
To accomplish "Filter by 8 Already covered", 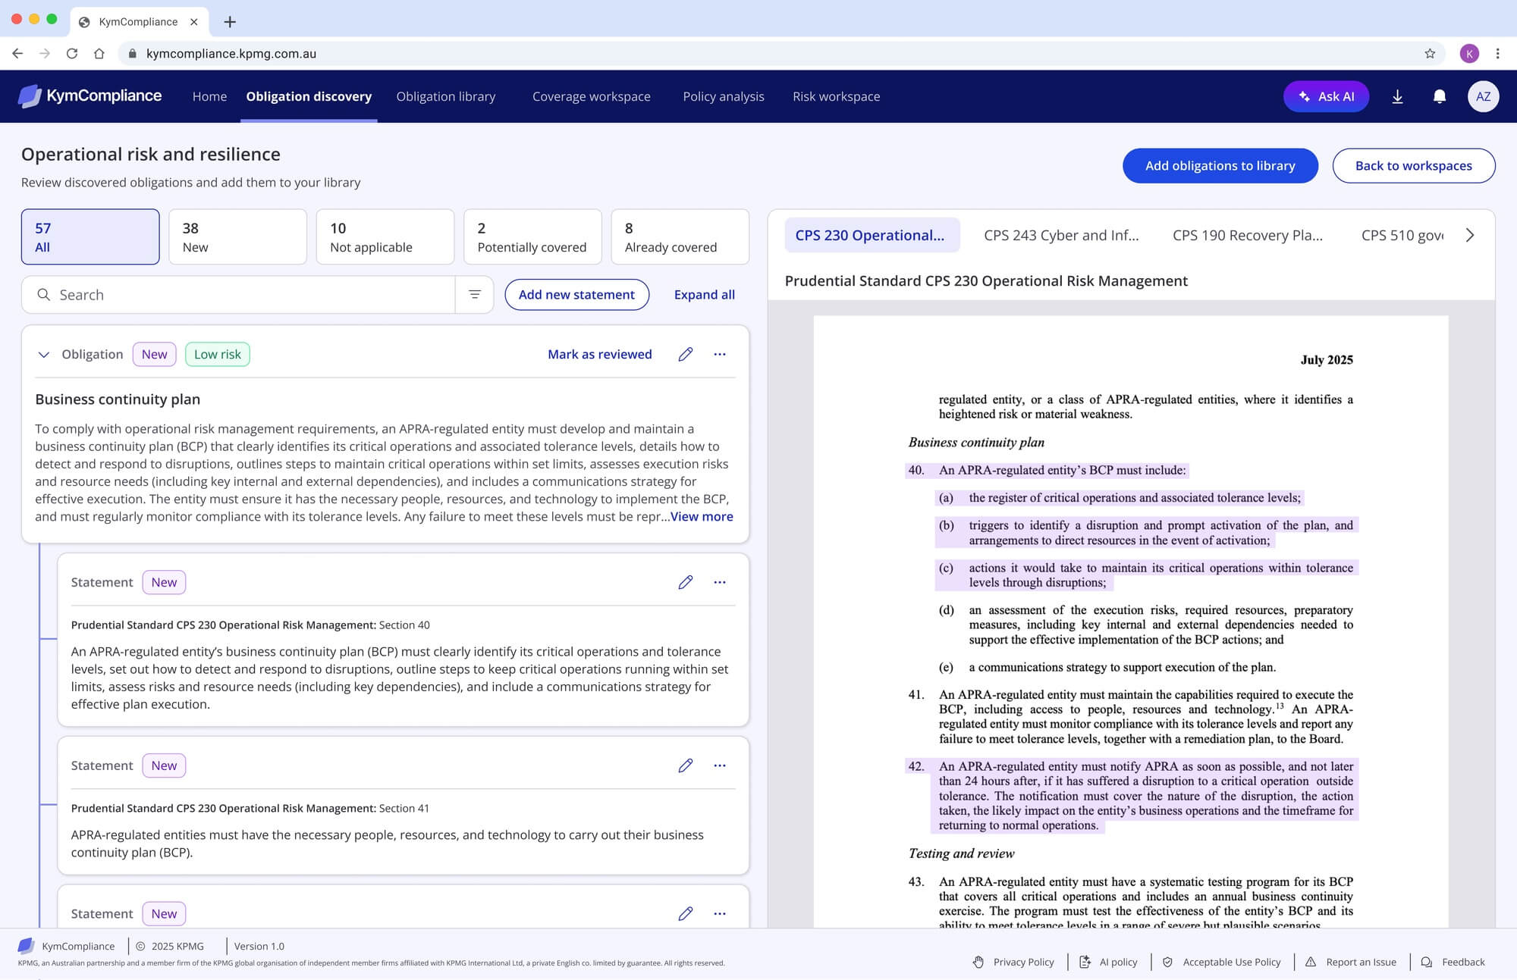I will [x=680, y=236].
